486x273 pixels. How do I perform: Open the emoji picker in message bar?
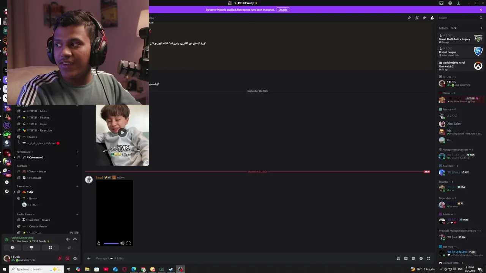pos(421,259)
